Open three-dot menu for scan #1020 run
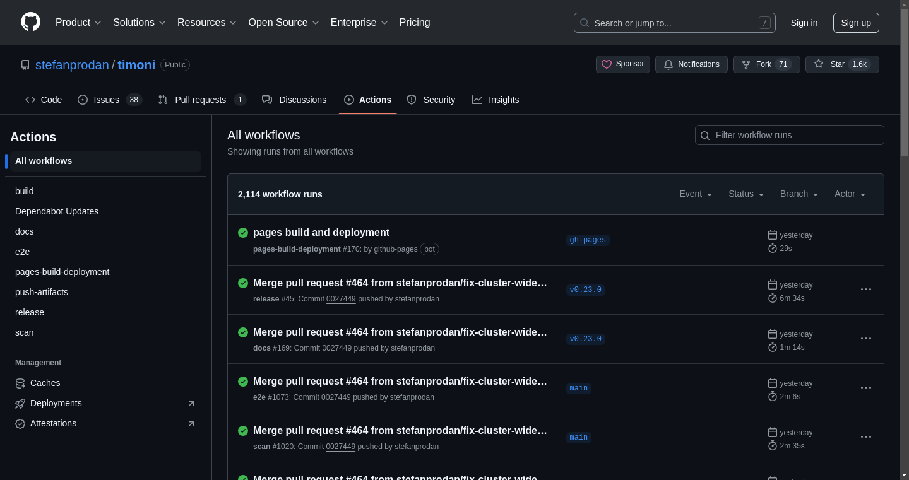909x480 pixels. 866,437
